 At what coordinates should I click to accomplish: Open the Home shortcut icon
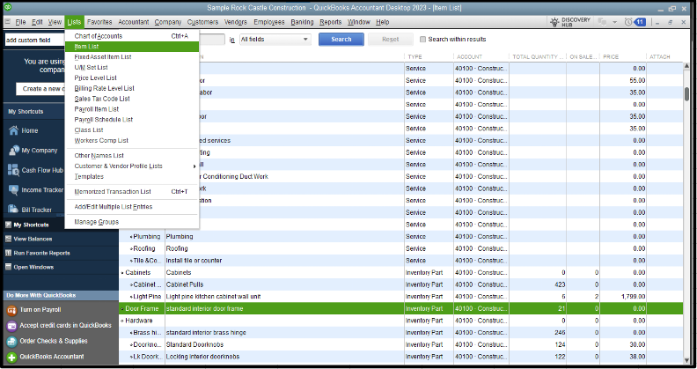(x=14, y=130)
